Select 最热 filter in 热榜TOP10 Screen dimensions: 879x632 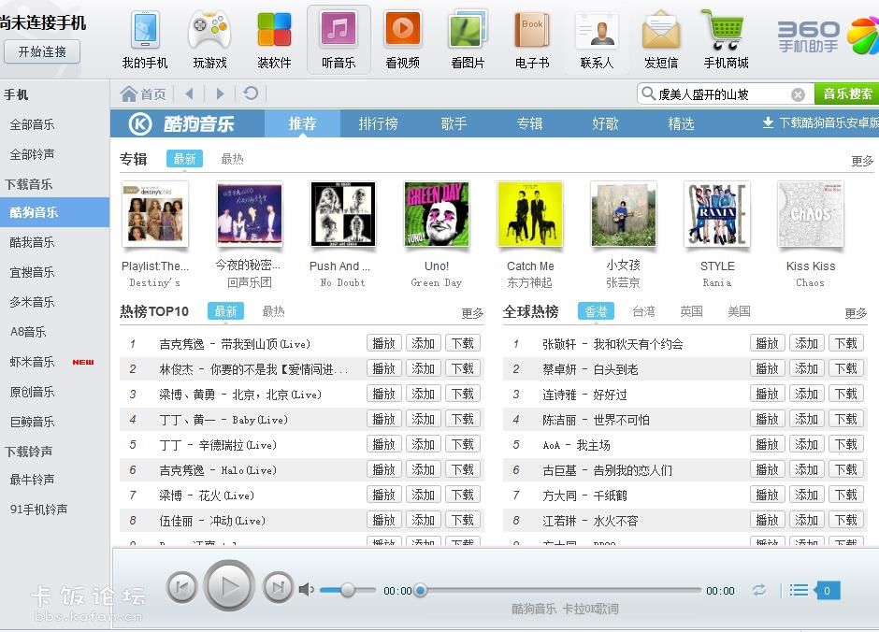[x=274, y=311]
